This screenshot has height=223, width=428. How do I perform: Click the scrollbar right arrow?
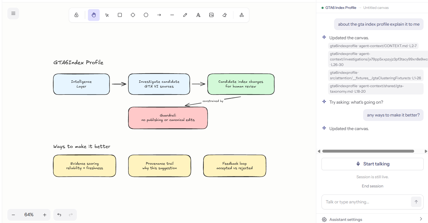426,151
